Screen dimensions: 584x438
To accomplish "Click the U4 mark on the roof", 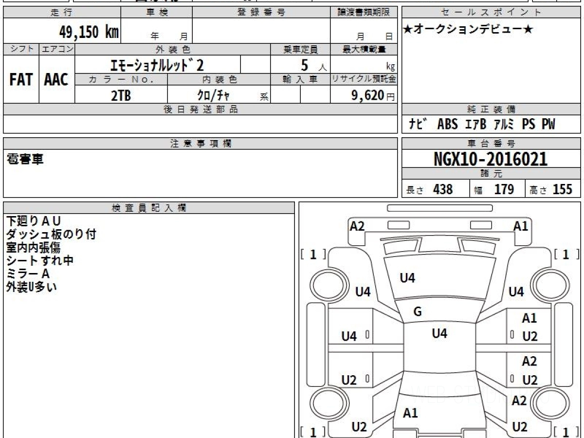I will pyautogui.click(x=439, y=333).
